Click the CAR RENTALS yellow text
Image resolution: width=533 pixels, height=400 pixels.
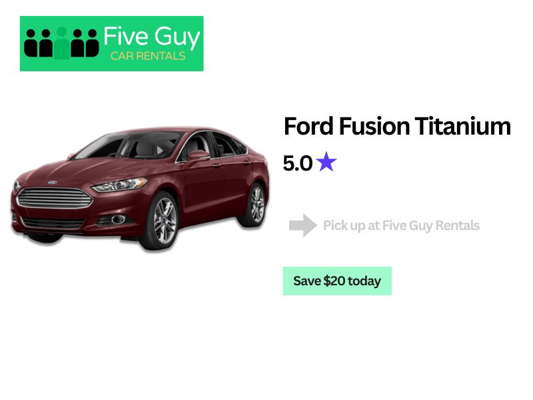pos(148,56)
